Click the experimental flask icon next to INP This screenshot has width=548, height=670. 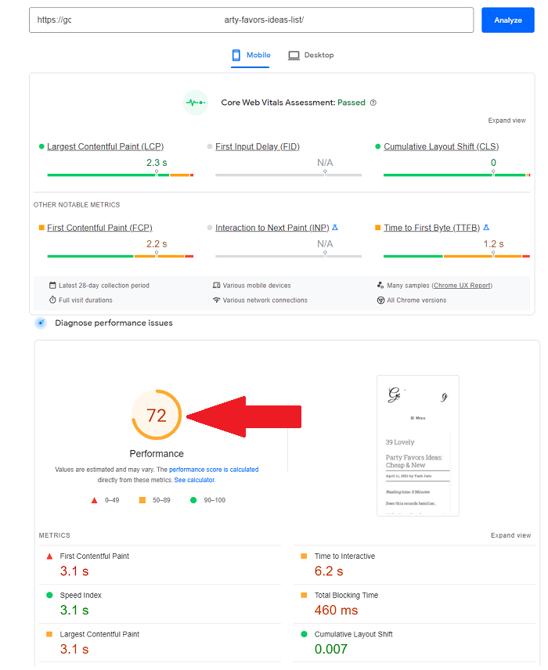pyautogui.click(x=335, y=226)
